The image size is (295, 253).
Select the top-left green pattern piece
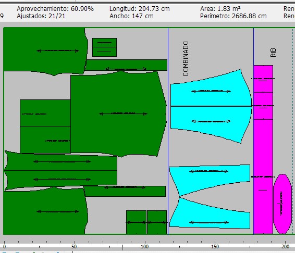pos(45,51)
